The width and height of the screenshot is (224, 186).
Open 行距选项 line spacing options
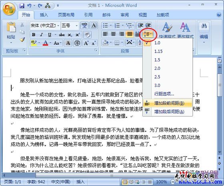(x=168, y=94)
